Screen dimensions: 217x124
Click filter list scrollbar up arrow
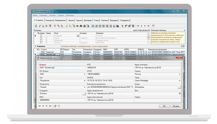pos(148,33)
